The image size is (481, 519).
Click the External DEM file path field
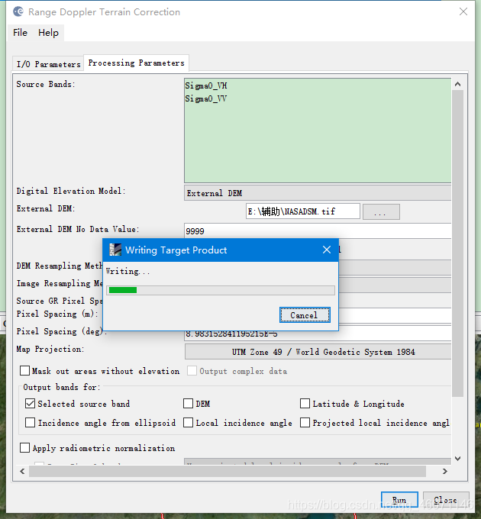pyautogui.click(x=302, y=211)
